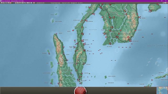Select the Kuantan base icon
This screenshot has height=94, width=168.
(x=84, y=63)
